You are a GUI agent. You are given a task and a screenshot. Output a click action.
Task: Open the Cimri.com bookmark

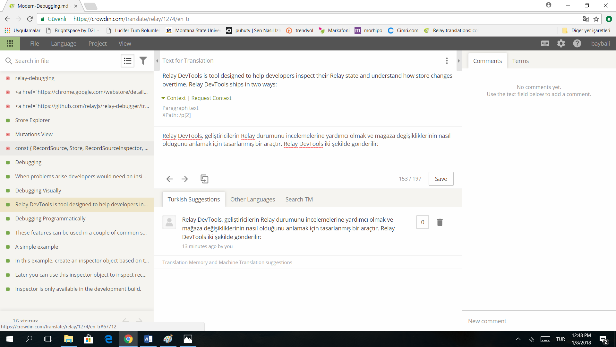click(403, 31)
